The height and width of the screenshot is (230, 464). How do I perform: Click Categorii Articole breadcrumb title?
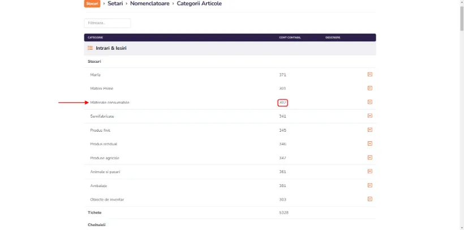pos(199,3)
